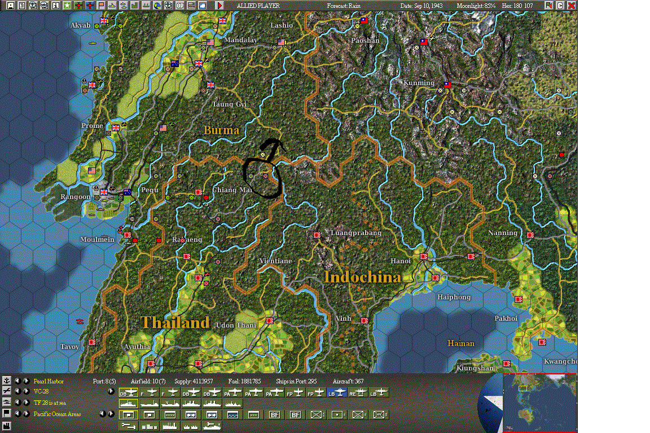Select the first highlighted task force ship icon
Screen dimensions: 650x433
[129, 403]
